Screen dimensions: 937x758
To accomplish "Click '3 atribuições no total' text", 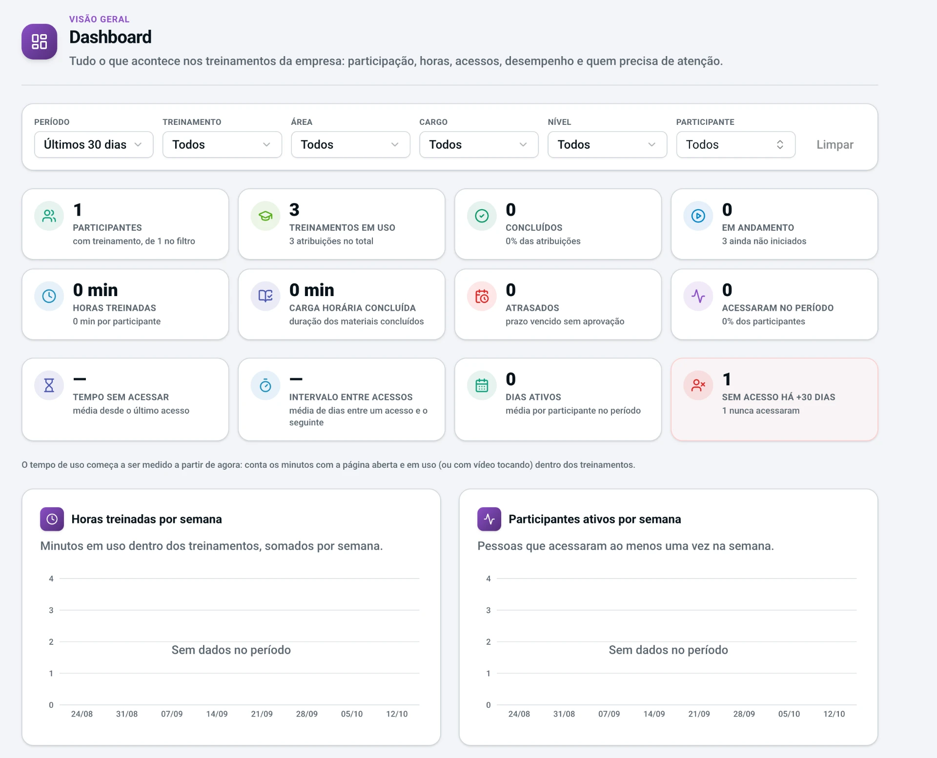I will point(331,241).
